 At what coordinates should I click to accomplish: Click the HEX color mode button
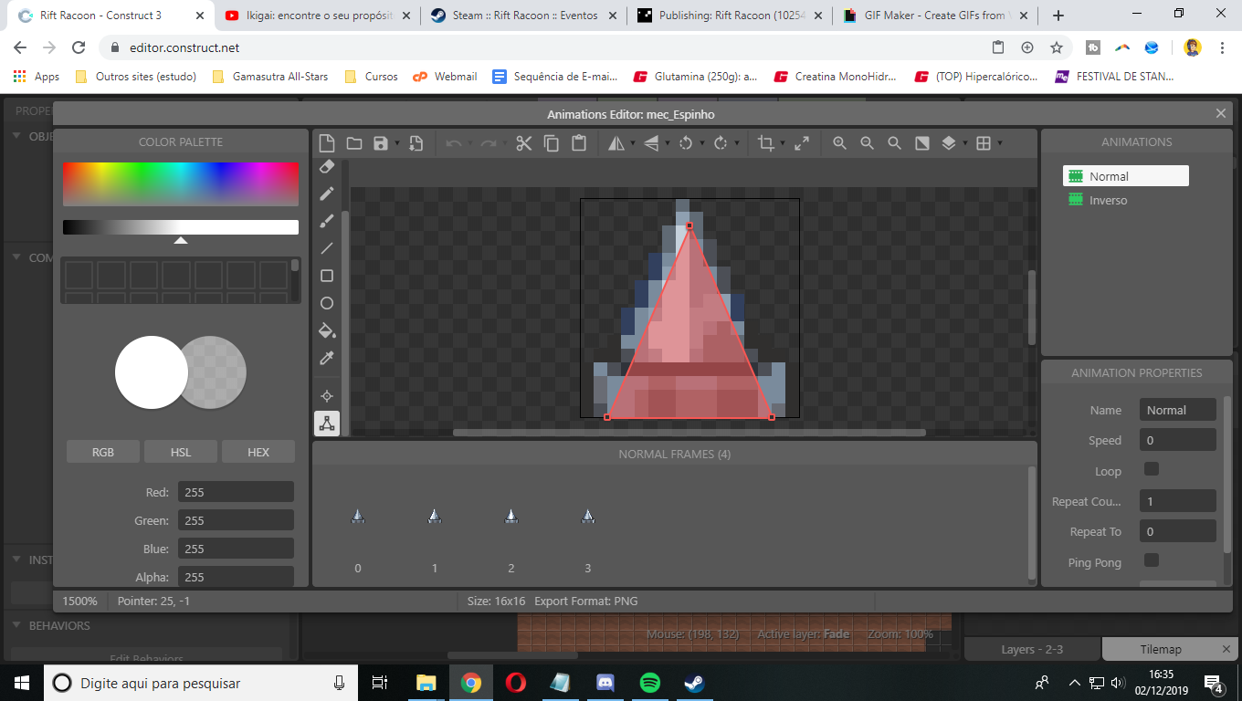(x=258, y=452)
